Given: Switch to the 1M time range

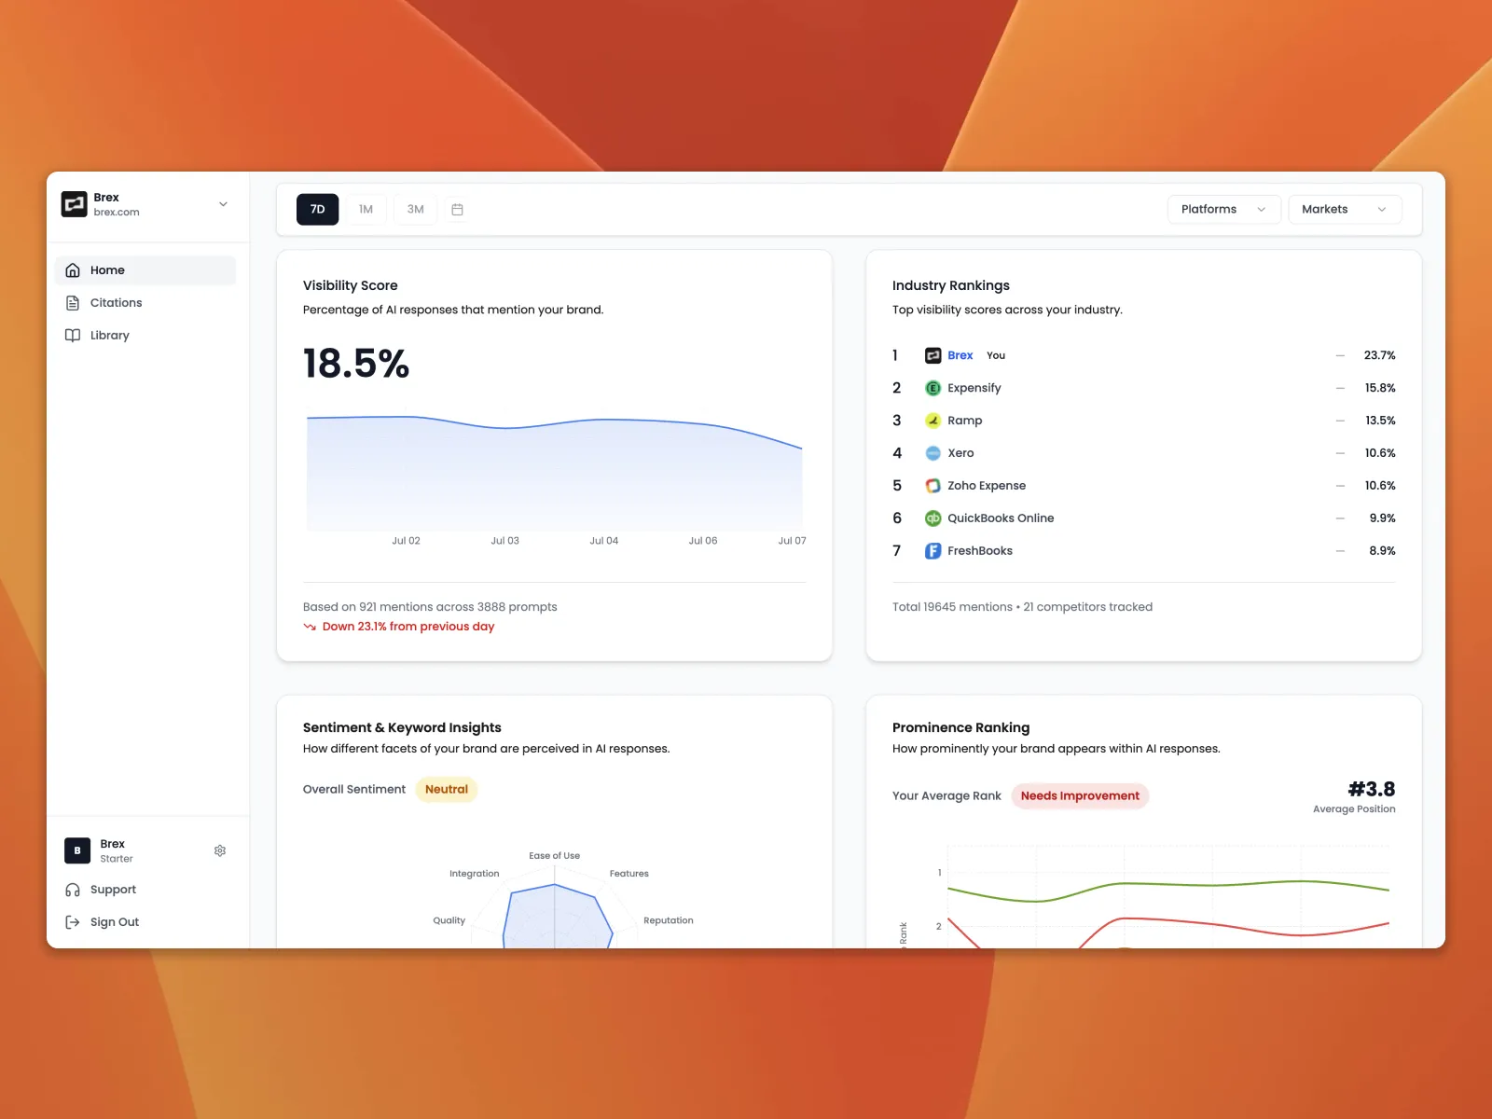Looking at the screenshot, I should [x=366, y=210].
